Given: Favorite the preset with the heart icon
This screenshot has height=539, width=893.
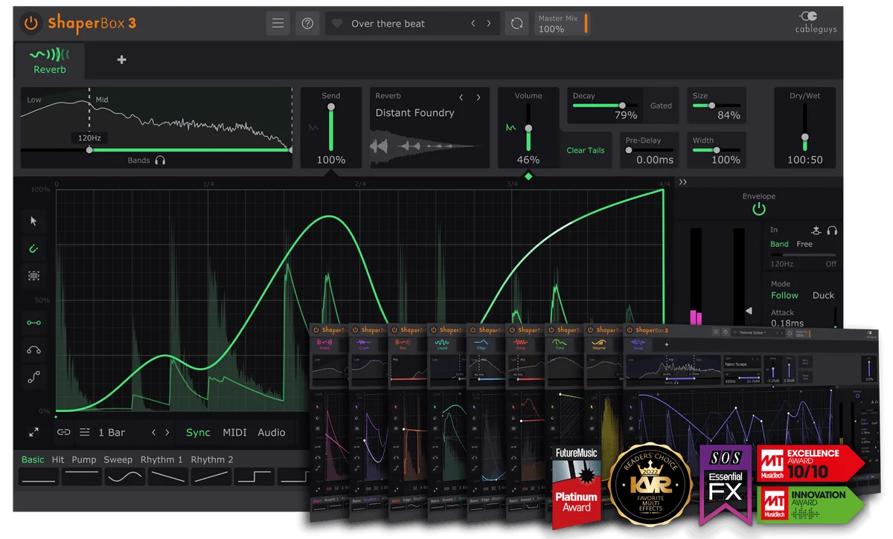Looking at the screenshot, I should pyautogui.click(x=337, y=24).
